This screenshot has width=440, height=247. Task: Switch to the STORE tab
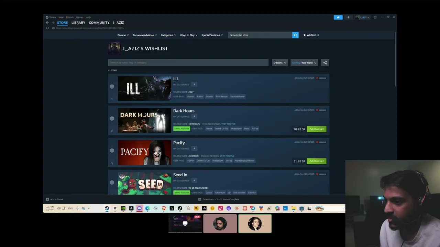click(x=62, y=23)
